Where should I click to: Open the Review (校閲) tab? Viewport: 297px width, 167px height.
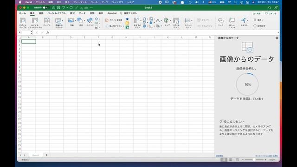point(92,13)
